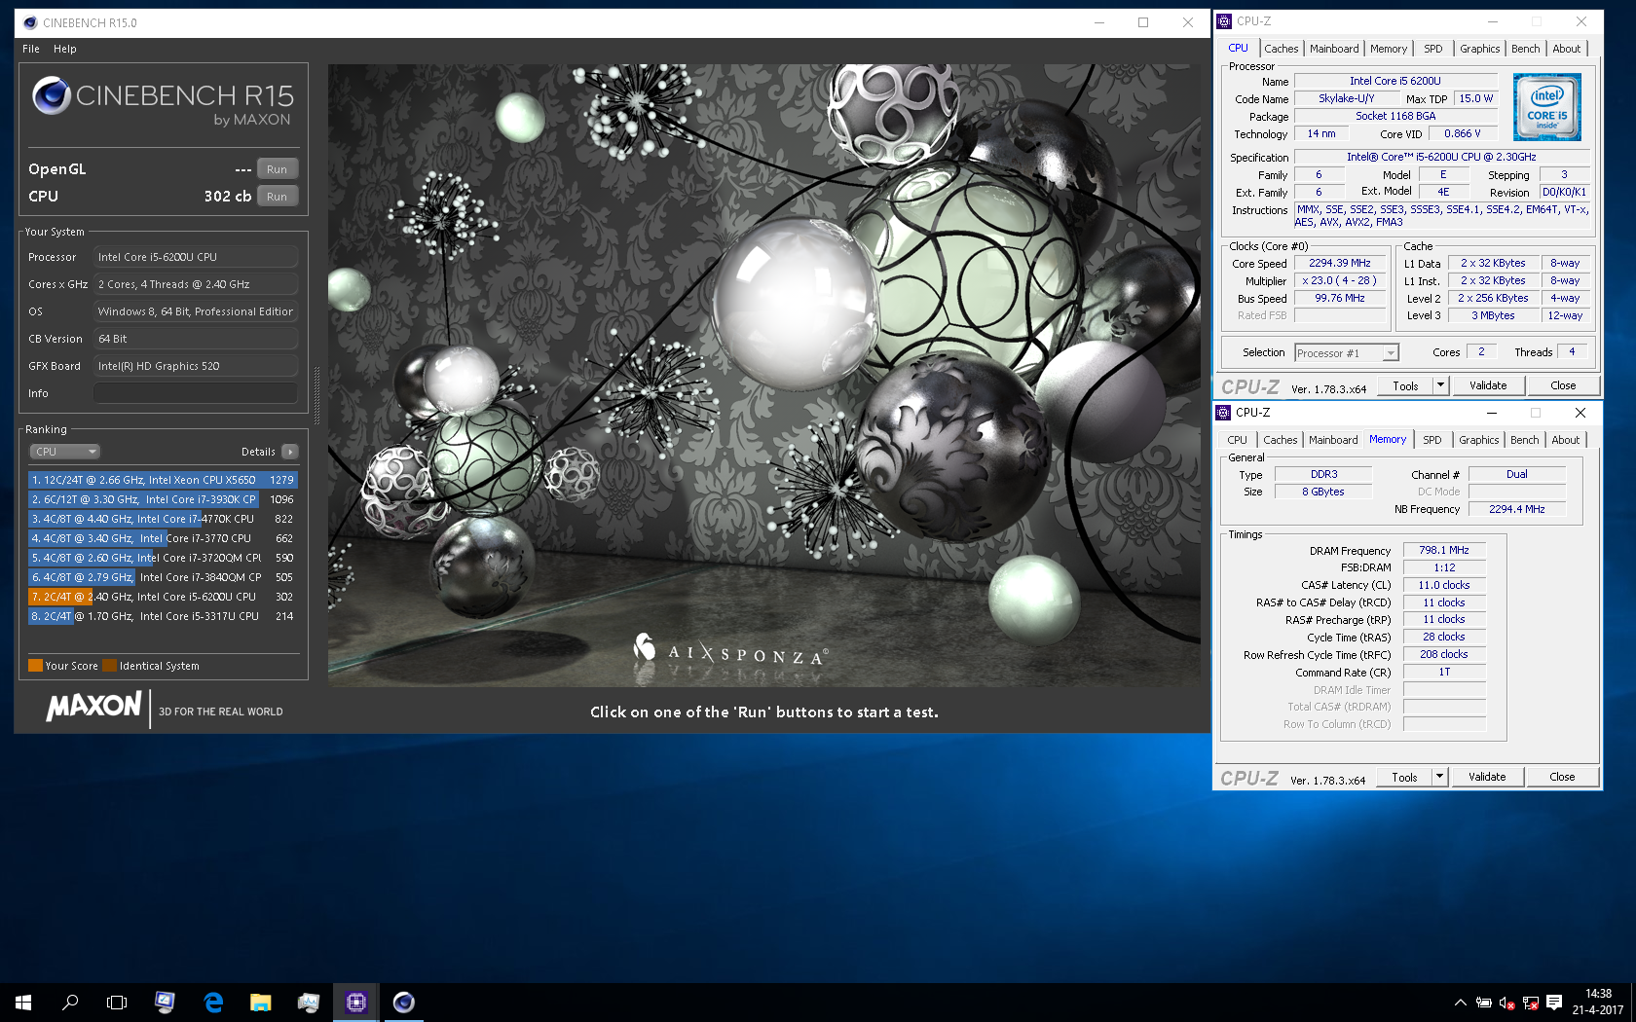
Task: Click Tools button in upper CPU-Z window
Action: coord(1405,385)
